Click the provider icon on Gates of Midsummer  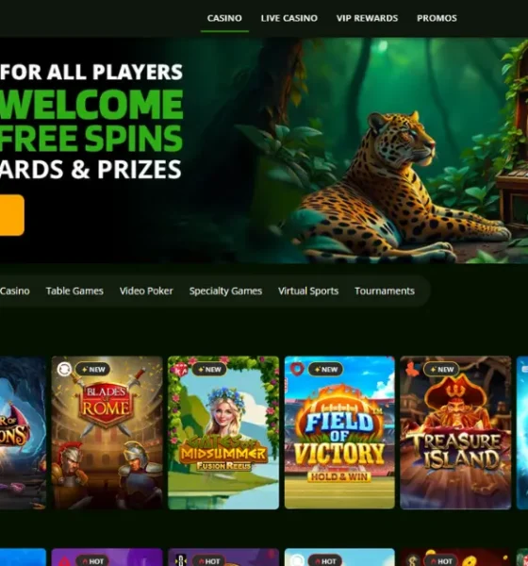pos(181,369)
